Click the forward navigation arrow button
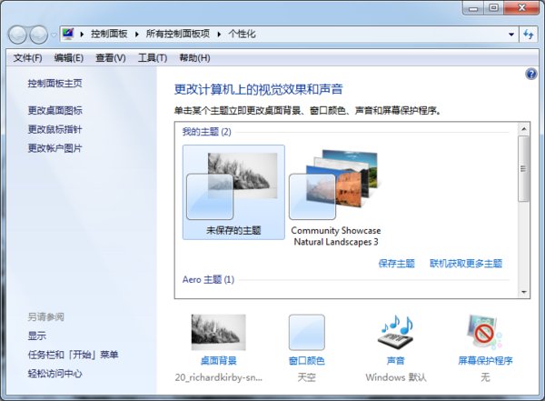The height and width of the screenshot is (401, 545). tap(38, 35)
